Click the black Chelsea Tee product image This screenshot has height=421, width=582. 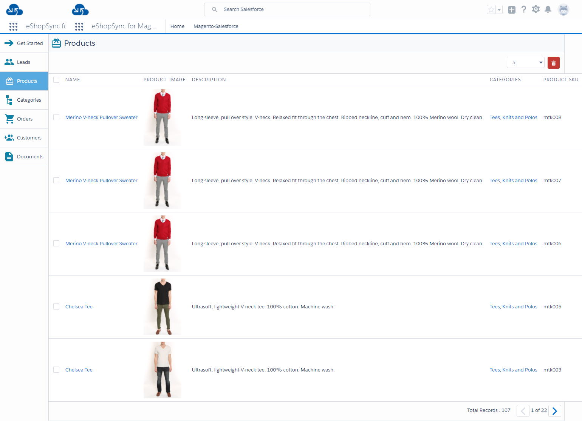click(163, 307)
